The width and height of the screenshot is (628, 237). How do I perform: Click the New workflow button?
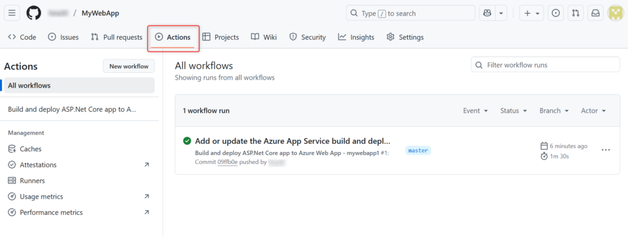(129, 66)
